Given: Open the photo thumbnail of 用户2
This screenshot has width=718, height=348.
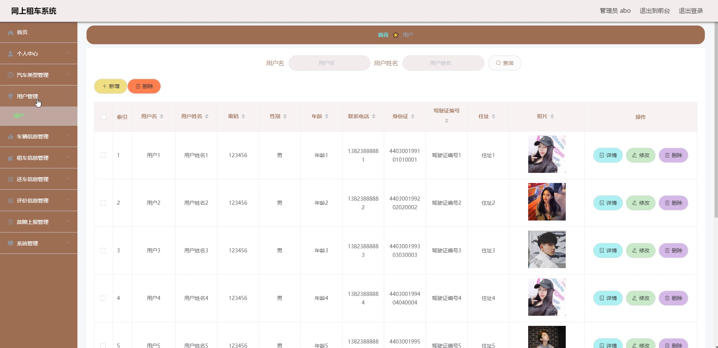Looking at the screenshot, I should point(547,202).
